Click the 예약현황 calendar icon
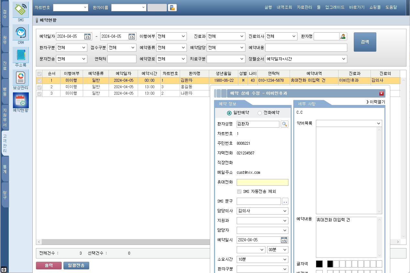Image resolution: width=410 pixels, height=273 pixels. [21, 100]
